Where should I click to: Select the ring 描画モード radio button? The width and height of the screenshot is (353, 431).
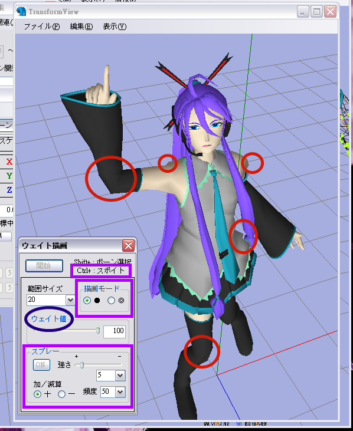click(111, 301)
